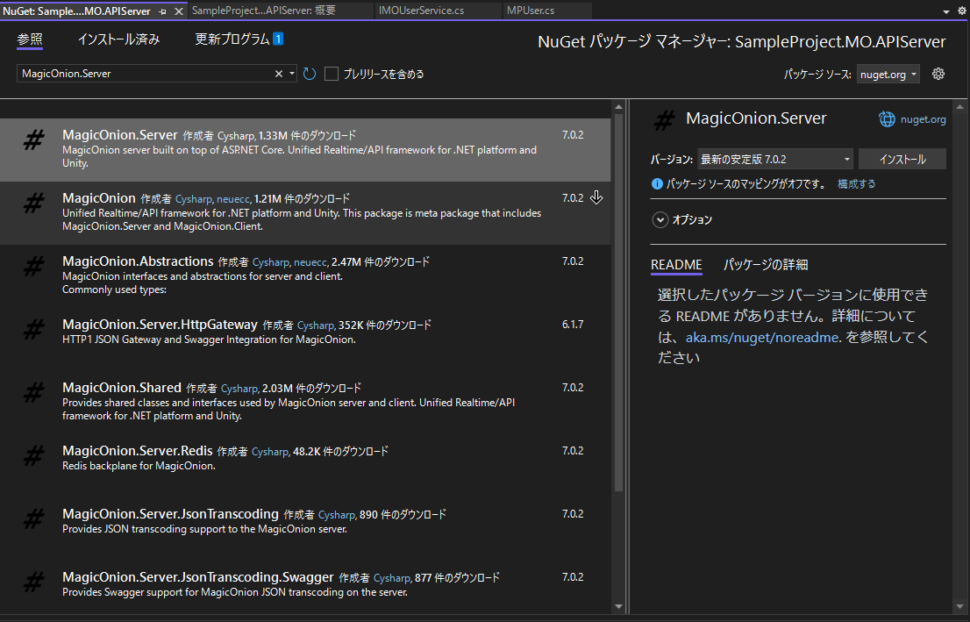This screenshot has height=622, width=970.
Task: Click the package list scroll-up arrow
Action: 618,107
